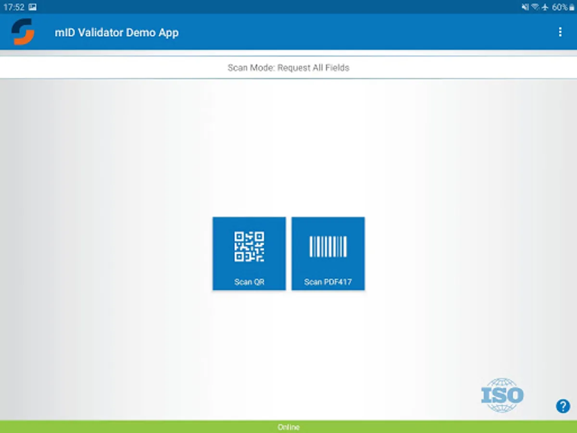Tap the image notification icon beside clock
Screen dimensions: 577x433
(32, 7)
